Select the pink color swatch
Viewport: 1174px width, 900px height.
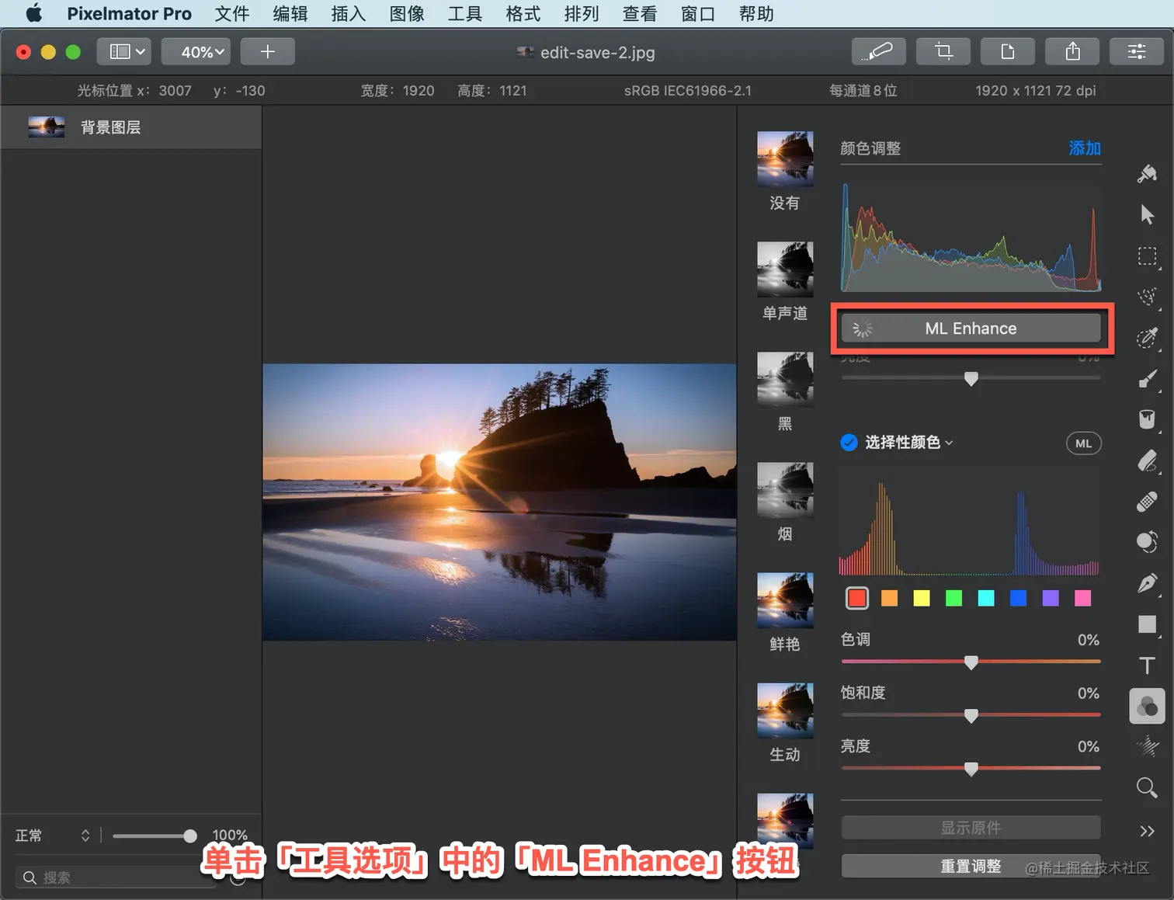click(x=1083, y=598)
